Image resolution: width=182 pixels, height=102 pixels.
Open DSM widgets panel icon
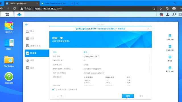tap(180, 14)
